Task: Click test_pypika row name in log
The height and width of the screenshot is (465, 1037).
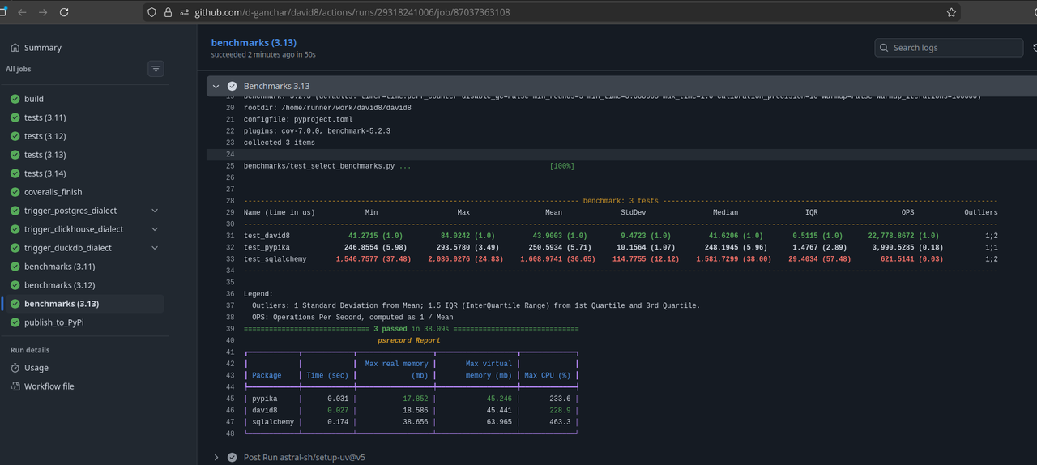Action: pyautogui.click(x=267, y=247)
